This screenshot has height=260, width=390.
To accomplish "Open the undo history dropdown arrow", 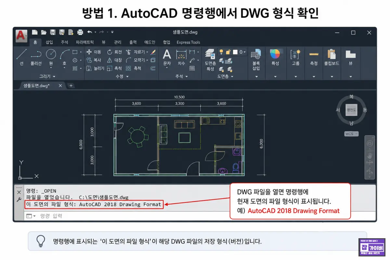I will [95, 32].
